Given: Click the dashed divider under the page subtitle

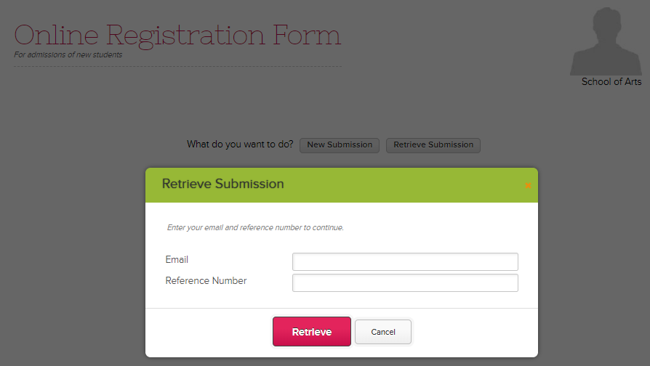Looking at the screenshot, I should tap(177, 66).
